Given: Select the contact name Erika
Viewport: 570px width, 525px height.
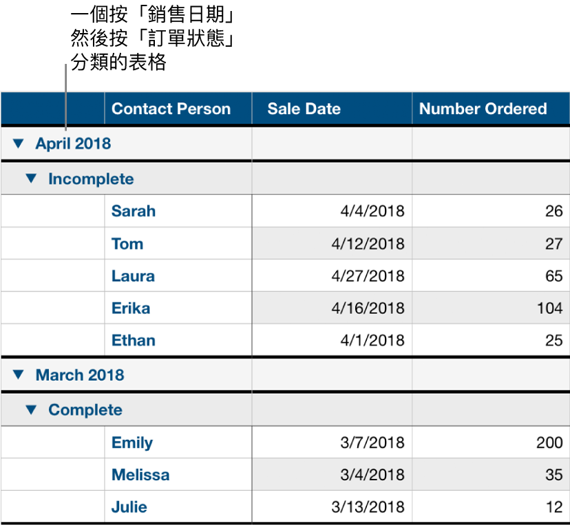Looking at the screenshot, I should [131, 308].
